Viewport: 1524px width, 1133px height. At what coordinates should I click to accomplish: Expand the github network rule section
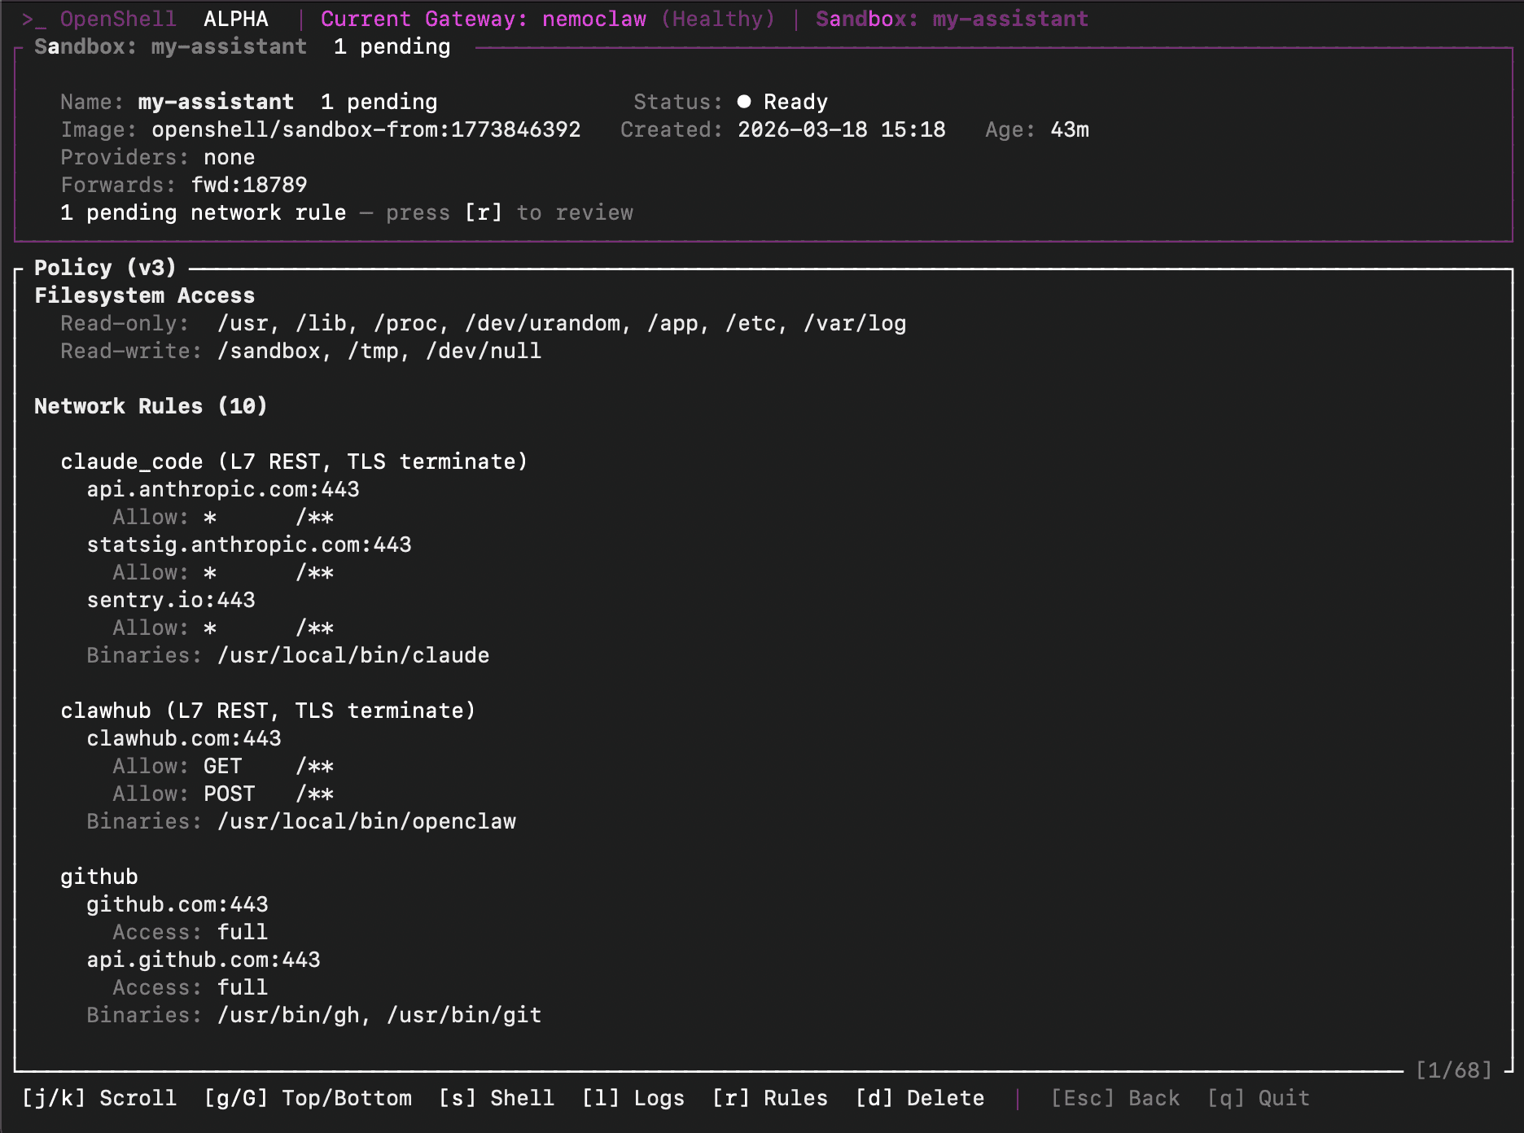coord(99,877)
